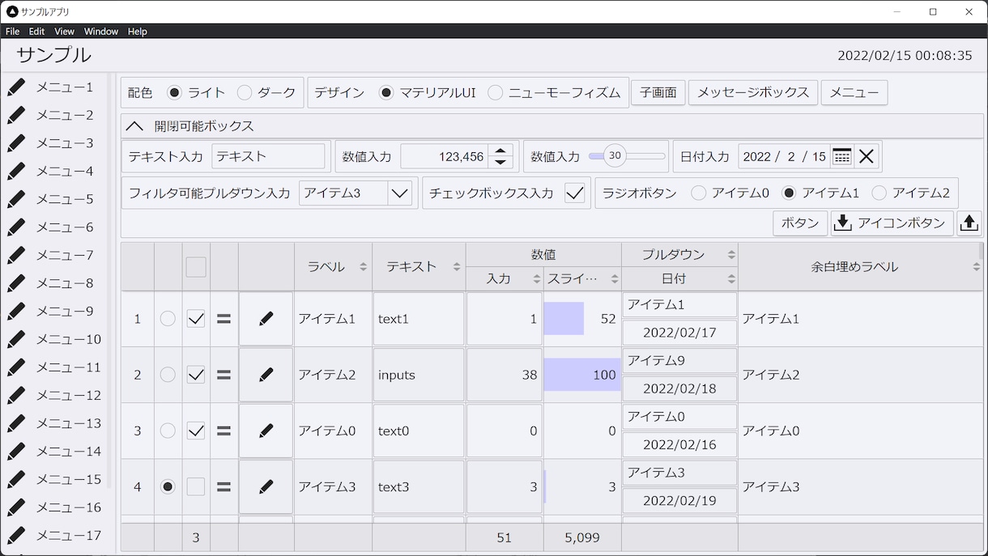Sort by the 日付 column header
Screen dimensions: 988x556
[679, 278]
